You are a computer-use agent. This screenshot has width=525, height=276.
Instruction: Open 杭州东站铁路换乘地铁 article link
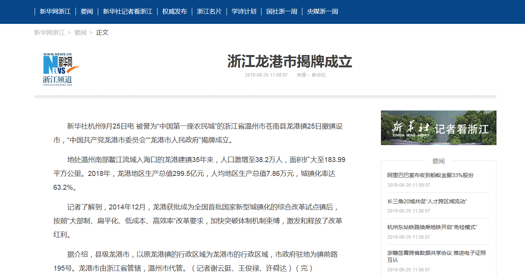[x=432, y=227]
